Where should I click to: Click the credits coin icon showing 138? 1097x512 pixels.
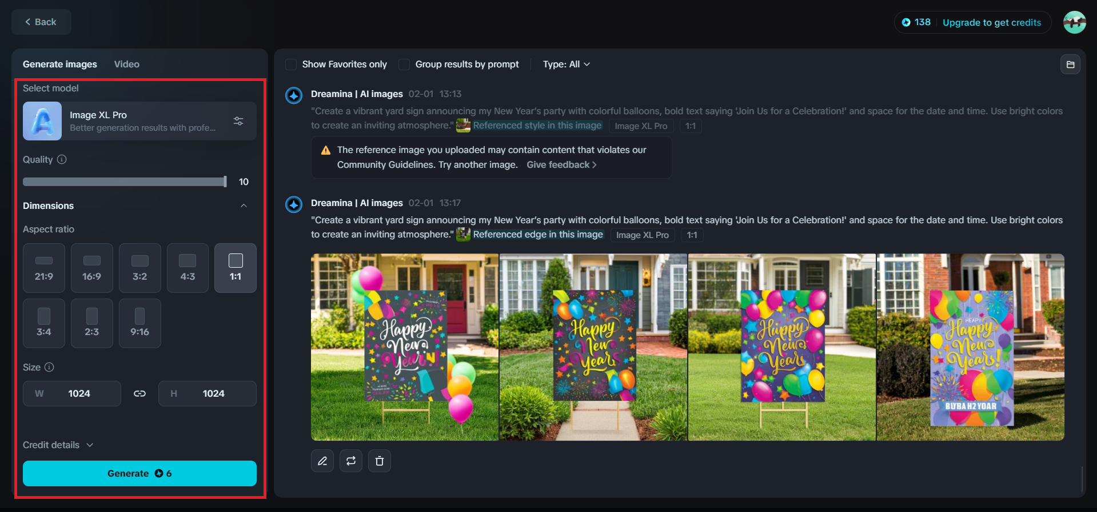coord(906,22)
